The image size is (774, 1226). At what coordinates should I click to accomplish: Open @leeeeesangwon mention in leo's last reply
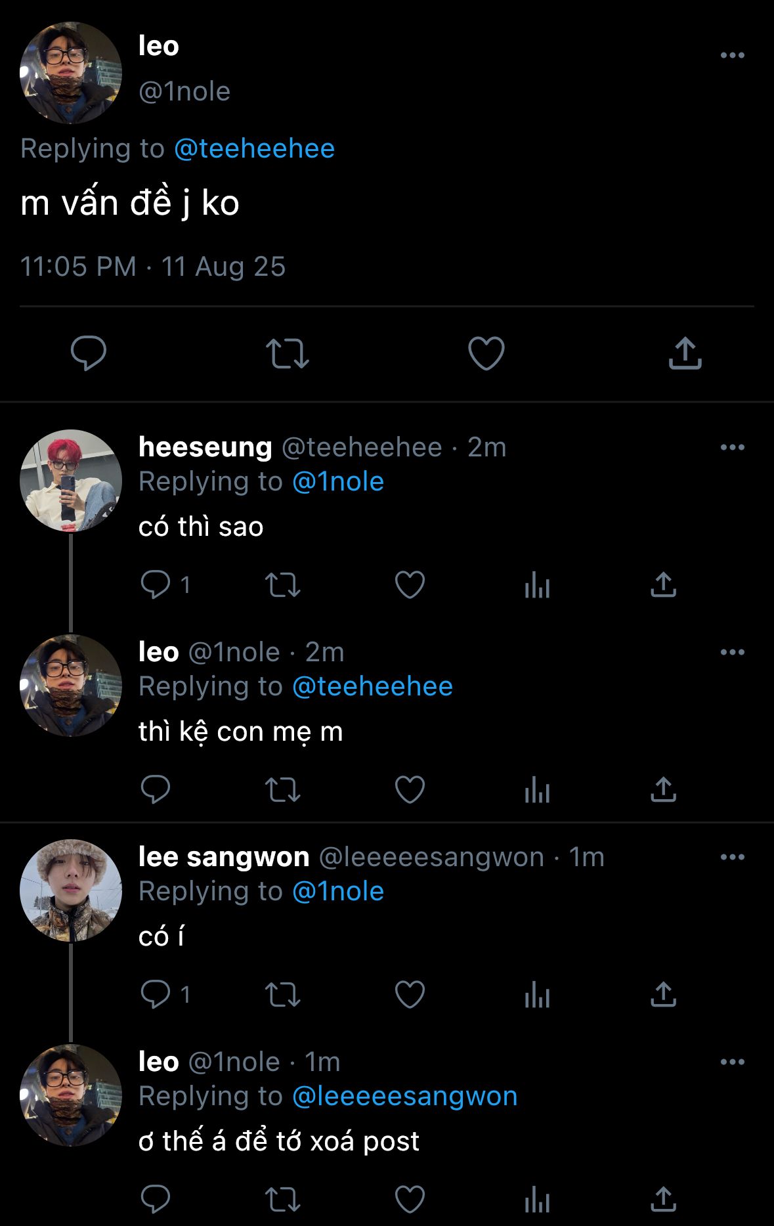click(404, 1097)
